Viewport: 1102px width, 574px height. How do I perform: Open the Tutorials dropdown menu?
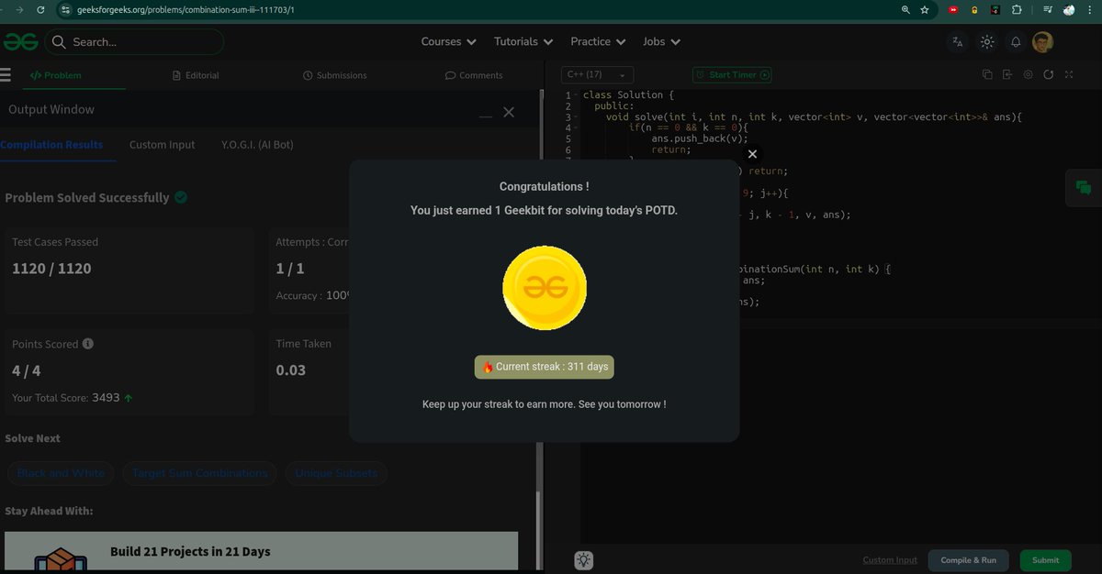pyautogui.click(x=523, y=41)
